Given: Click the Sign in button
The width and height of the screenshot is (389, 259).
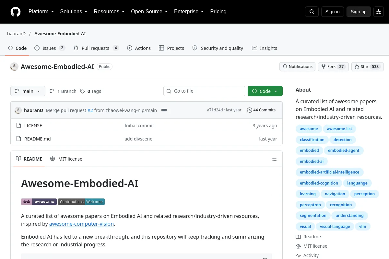Looking at the screenshot, I should (x=332, y=12).
